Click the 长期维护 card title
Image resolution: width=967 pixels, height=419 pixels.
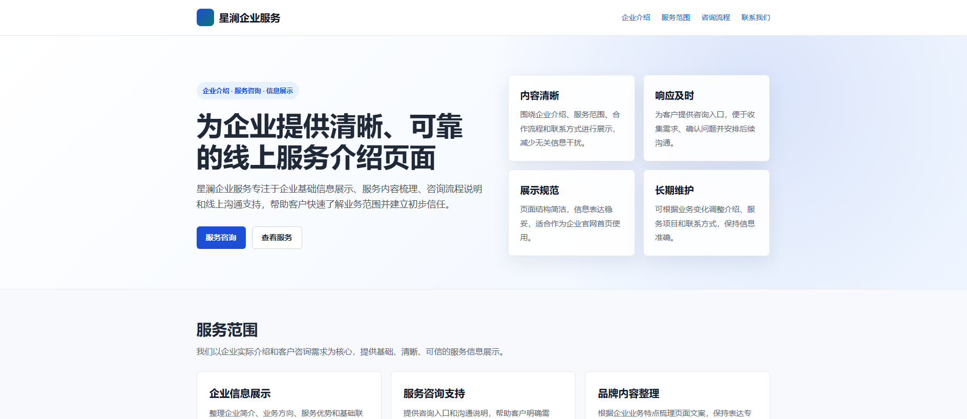675,191
